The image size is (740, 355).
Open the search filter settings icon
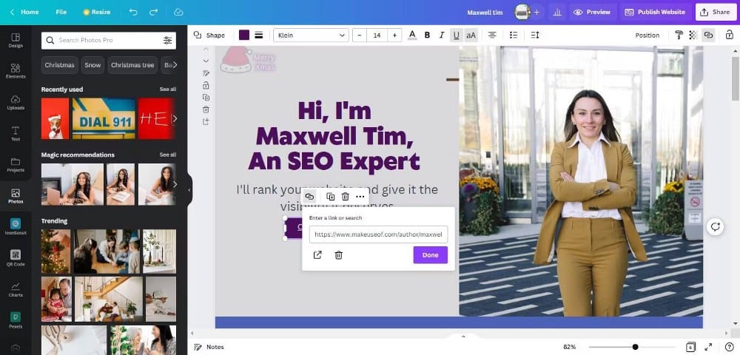(x=168, y=40)
